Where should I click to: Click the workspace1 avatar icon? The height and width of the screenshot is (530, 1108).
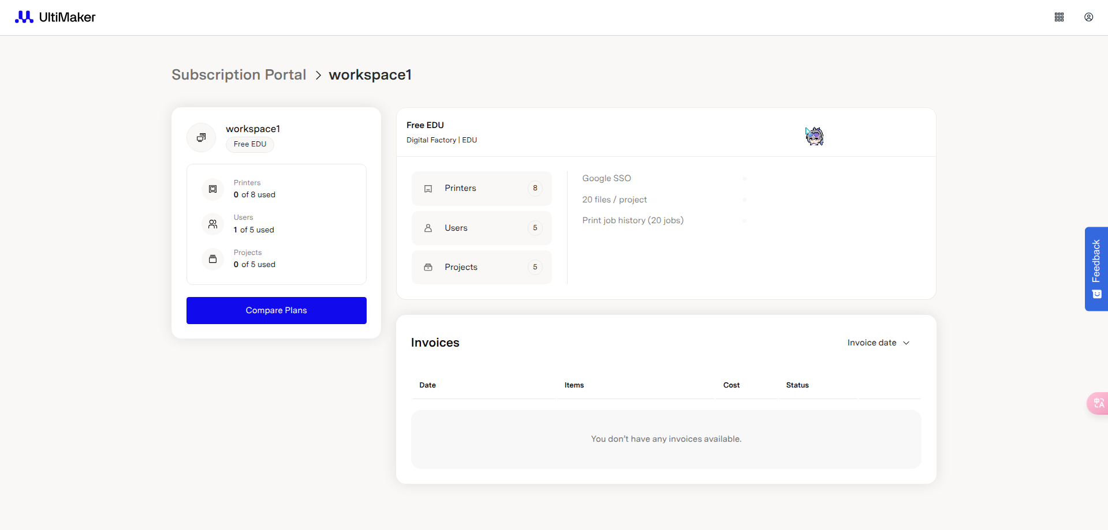201,137
